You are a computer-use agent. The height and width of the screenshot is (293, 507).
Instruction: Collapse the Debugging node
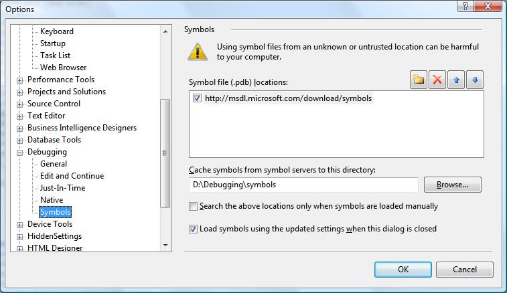pyautogui.click(x=19, y=153)
